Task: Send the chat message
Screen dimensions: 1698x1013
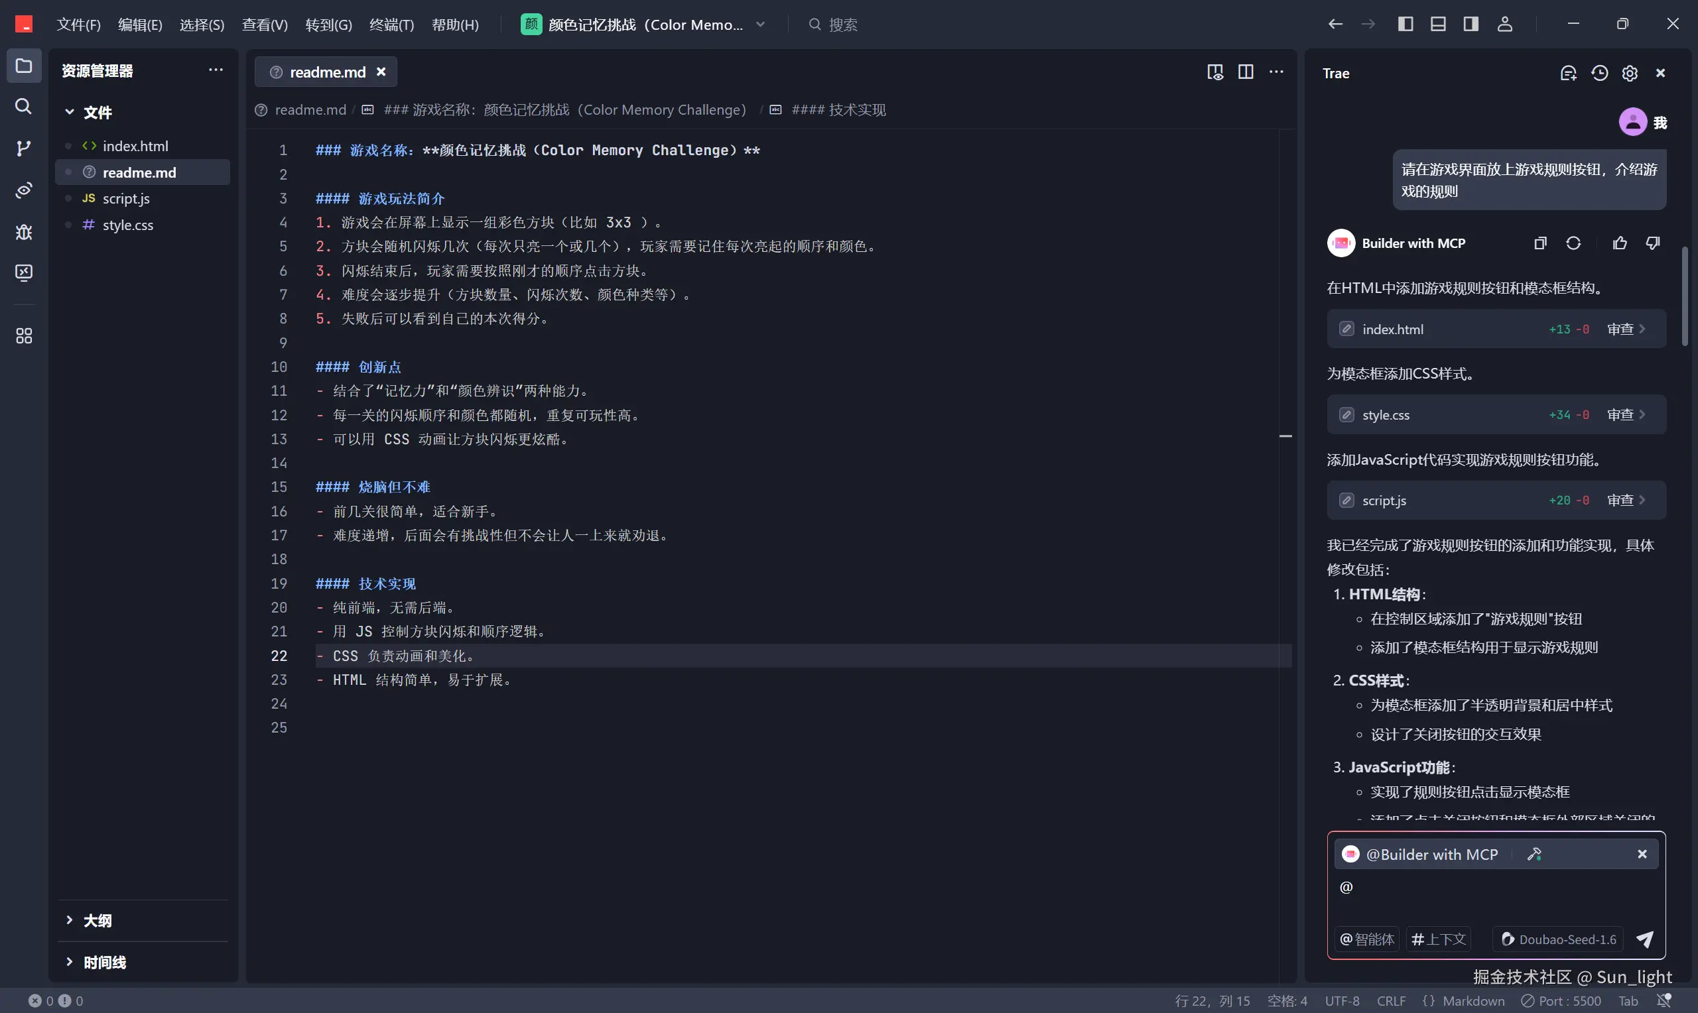Action: point(1645,939)
